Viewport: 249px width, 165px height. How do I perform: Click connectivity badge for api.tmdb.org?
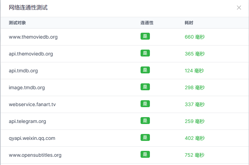point(145,70)
